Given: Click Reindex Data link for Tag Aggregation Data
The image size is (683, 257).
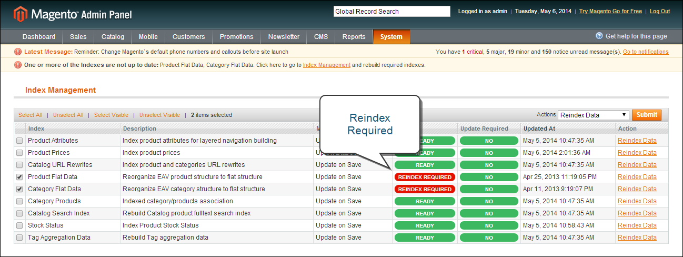Looking at the screenshot, I should pos(637,238).
